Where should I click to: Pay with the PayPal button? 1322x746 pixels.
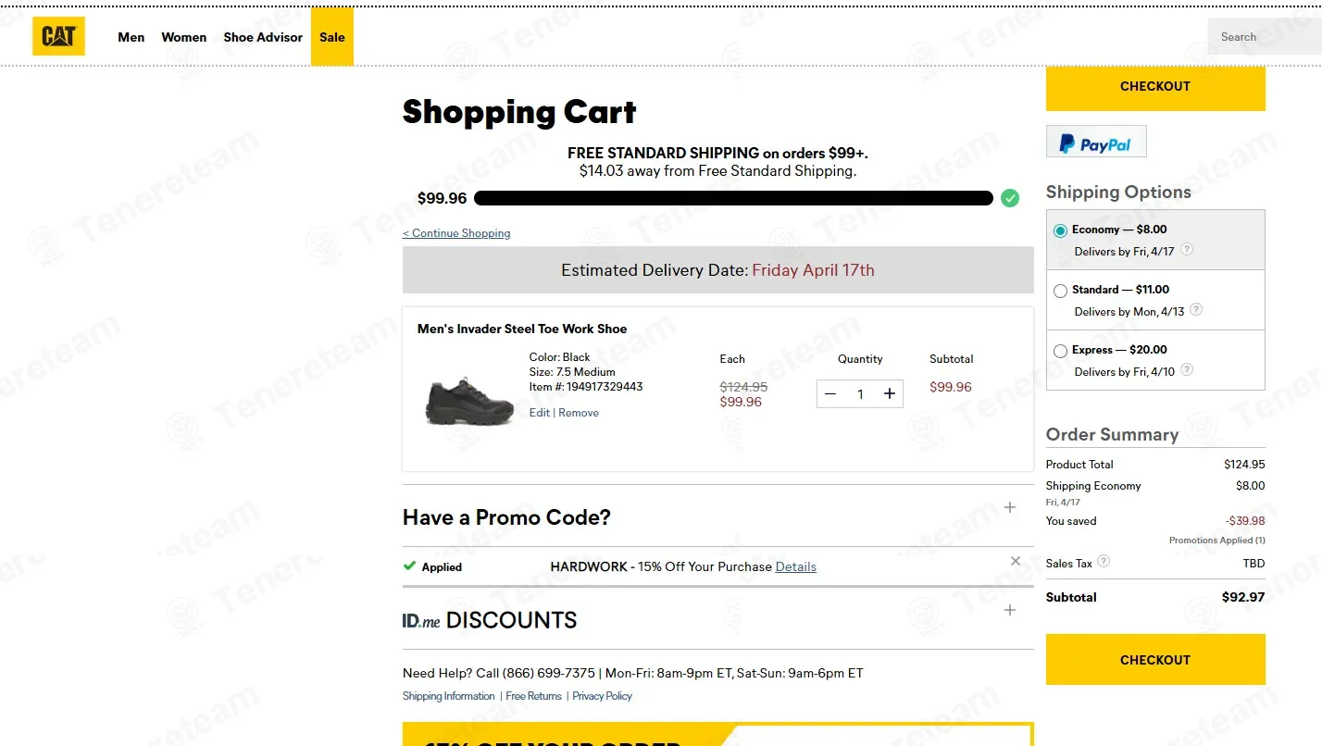coord(1096,142)
